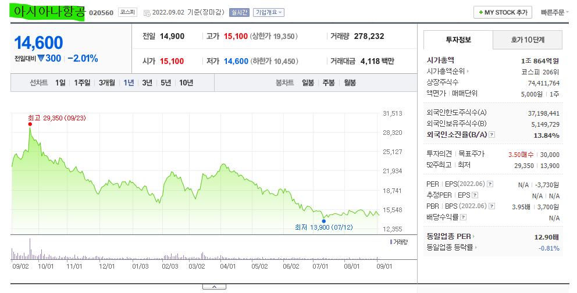Click the 전일 value 14,900

[172, 37]
